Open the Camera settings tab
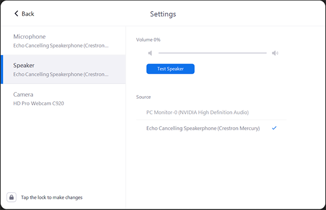Screen dimensions: 326x210 click(x=63, y=99)
